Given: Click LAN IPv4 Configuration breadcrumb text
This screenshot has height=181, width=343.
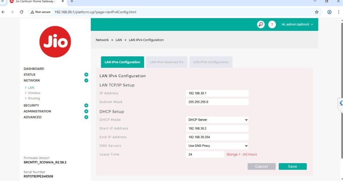Looking at the screenshot, I should click(146, 40).
